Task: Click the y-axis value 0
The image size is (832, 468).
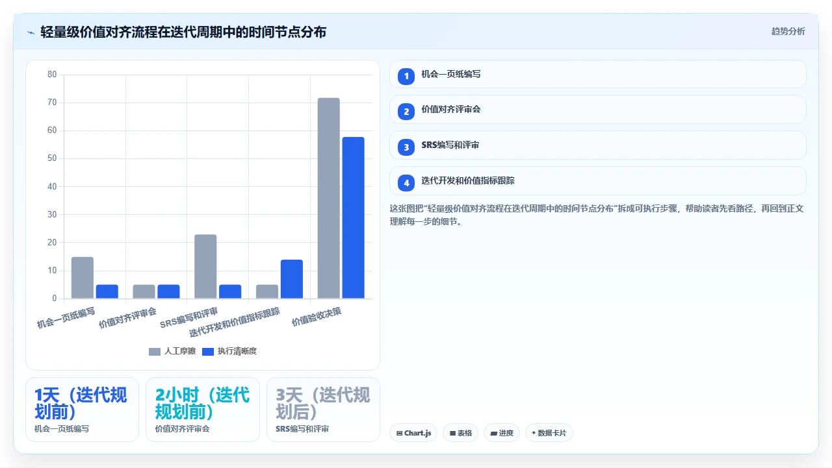Action: pos(55,299)
